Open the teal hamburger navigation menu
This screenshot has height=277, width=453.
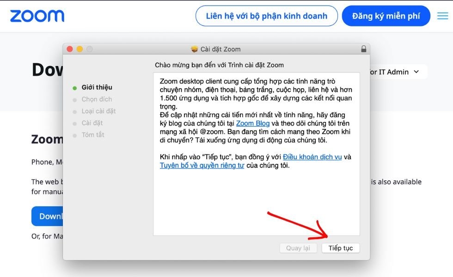point(442,15)
